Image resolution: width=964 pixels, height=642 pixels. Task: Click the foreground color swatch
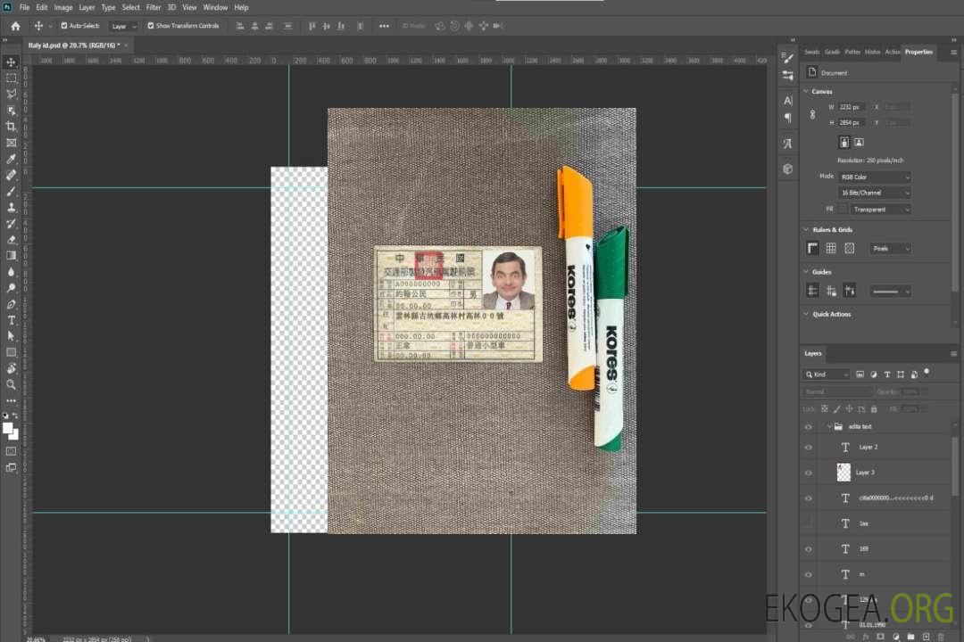[8, 429]
